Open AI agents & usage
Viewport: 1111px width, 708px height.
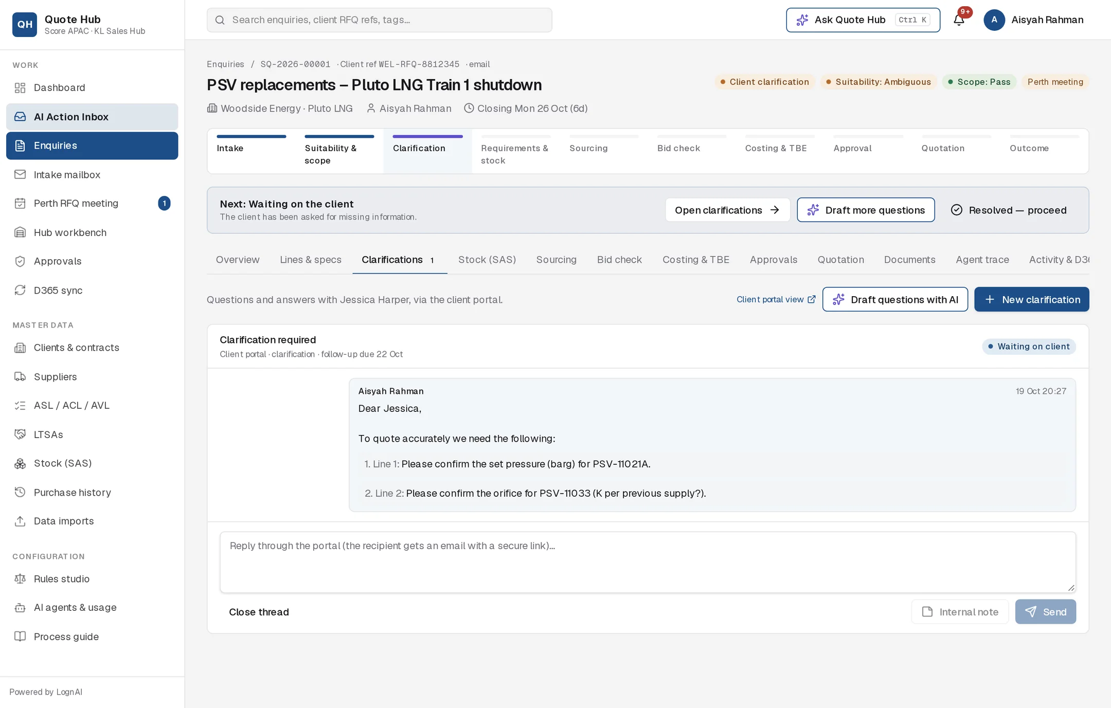(92, 608)
